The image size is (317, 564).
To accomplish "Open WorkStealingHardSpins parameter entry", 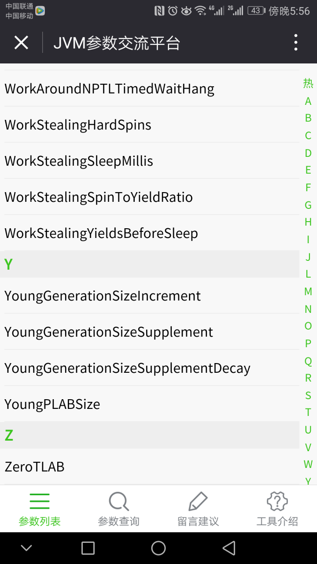I will (x=150, y=125).
